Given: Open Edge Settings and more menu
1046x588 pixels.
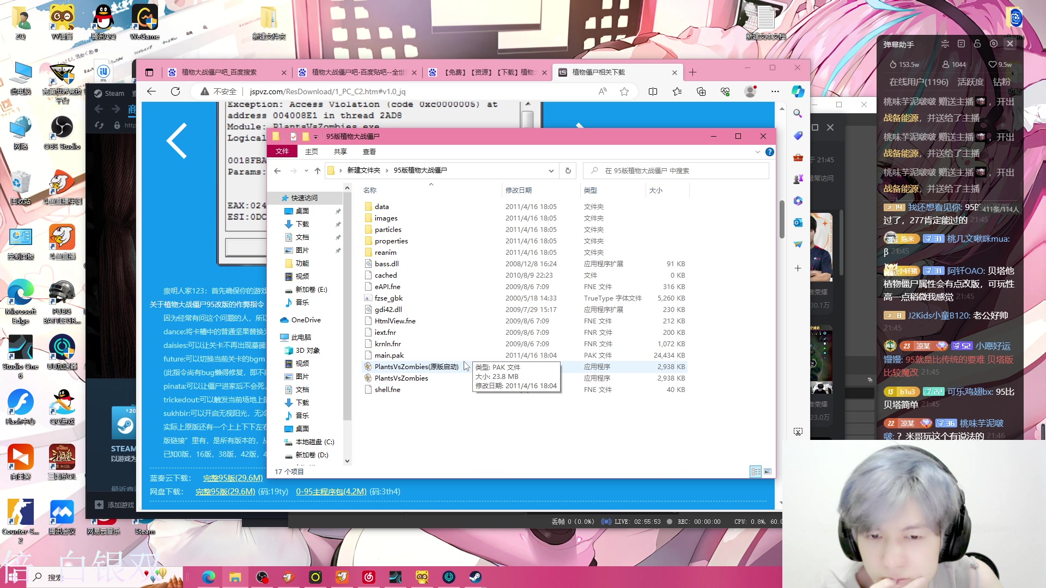Looking at the screenshot, I should [775, 91].
